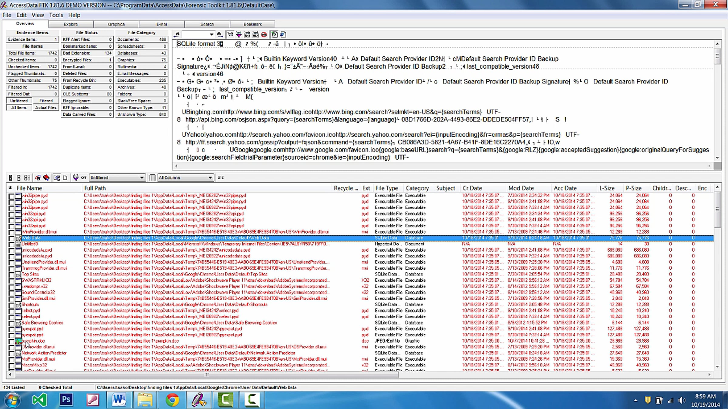Viewport: 728px width, 409px height.
Task: Click the blank page icon in list toolbar
Action: pos(65,178)
